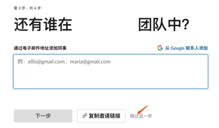Click the 例： prefix inside the email box

(x=21, y=61)
